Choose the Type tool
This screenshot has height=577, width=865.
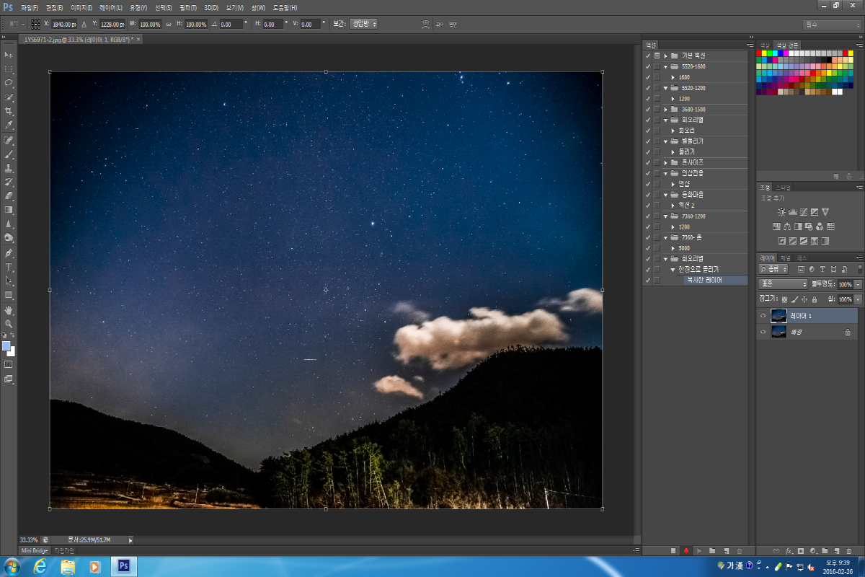9,267
